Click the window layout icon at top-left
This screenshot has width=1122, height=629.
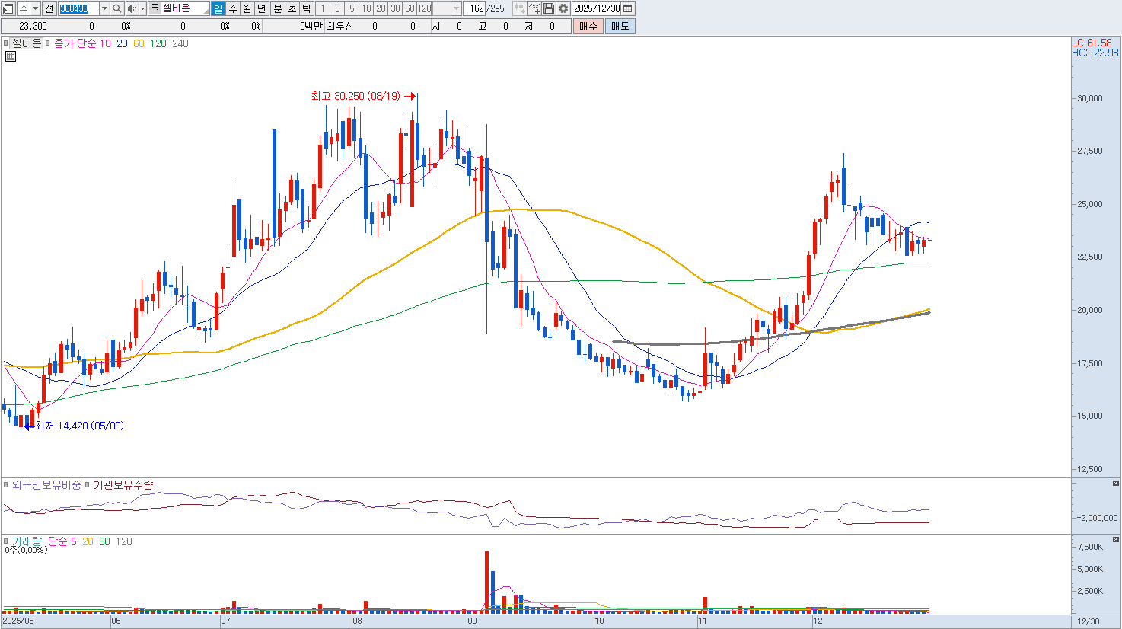point(8,8)
